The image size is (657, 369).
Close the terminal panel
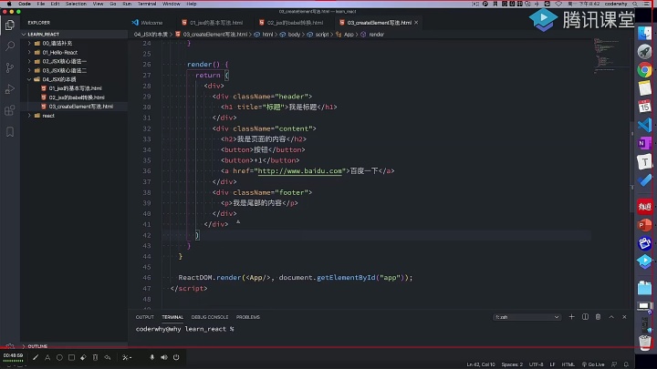[624, 317]
